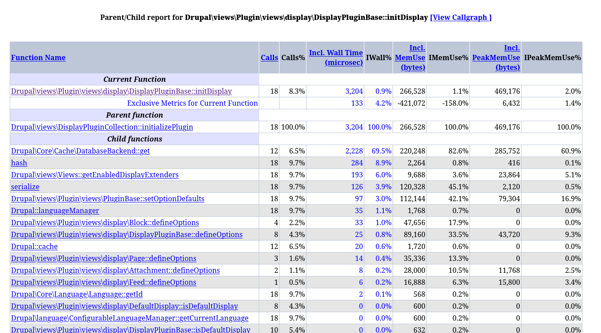Select the 1,720 memory value for Drupal::cache

(416, 246)
